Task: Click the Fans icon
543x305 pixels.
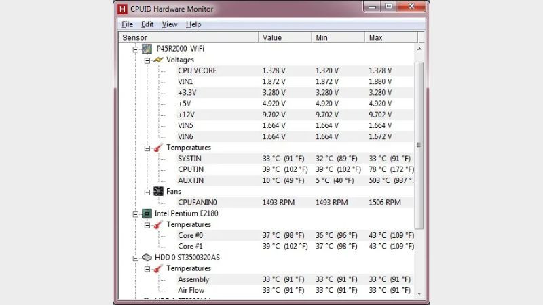Action: 158,192
